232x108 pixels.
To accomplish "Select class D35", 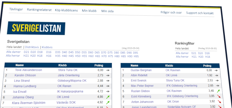I will click(58, 52).
